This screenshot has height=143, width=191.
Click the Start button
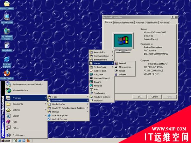pyautogui.click(x=6, y=141)
